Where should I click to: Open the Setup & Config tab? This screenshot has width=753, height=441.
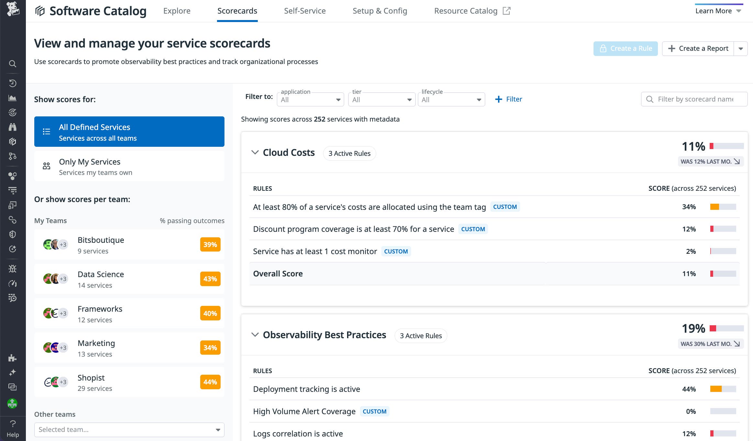[380, 11]
